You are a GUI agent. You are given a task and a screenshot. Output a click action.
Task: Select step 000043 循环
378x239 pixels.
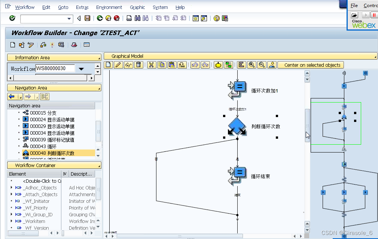tap(40, 146)
